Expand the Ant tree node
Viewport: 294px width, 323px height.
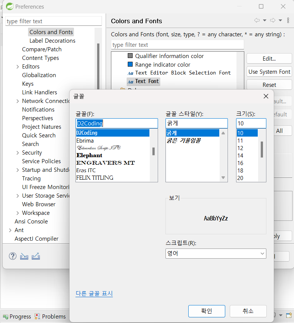coord(10,230)
